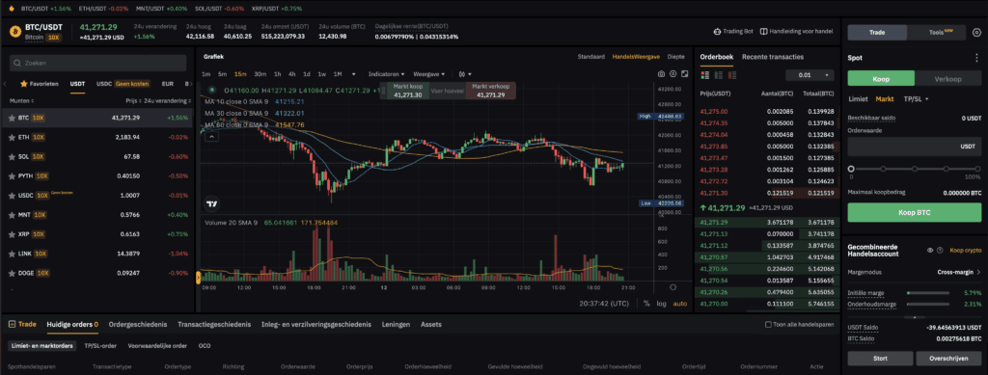
Task: Favorite the DOGE pair star
Action: (12, 274)
